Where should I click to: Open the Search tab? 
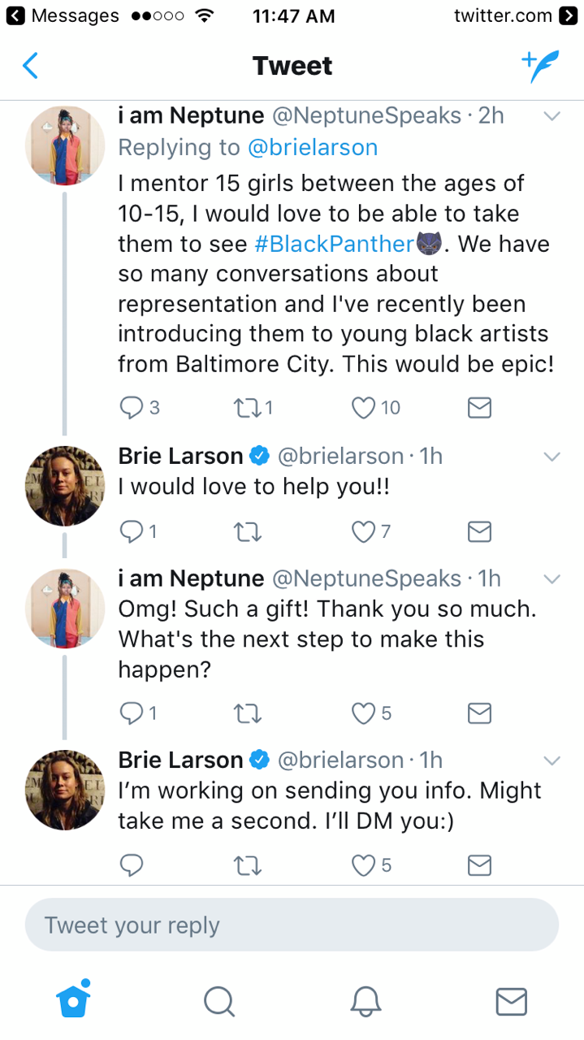[218, 1001]
